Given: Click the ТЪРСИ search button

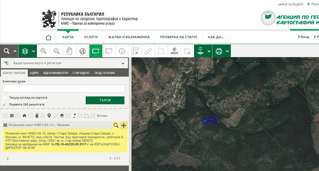Looking at the screenshot, I should pos(105,100).
